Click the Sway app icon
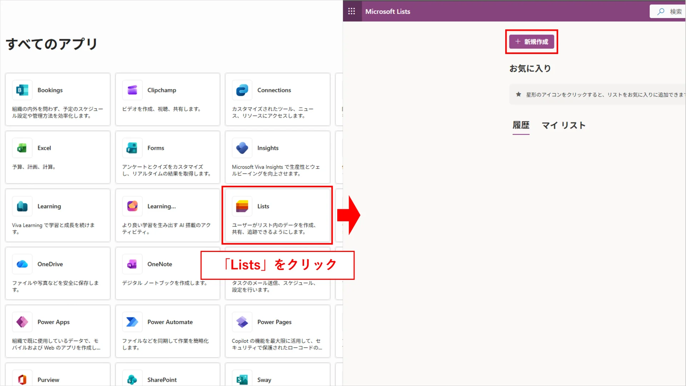Image resolution: width=686 pixels, height=386 pixels. [x=242, y=379]
